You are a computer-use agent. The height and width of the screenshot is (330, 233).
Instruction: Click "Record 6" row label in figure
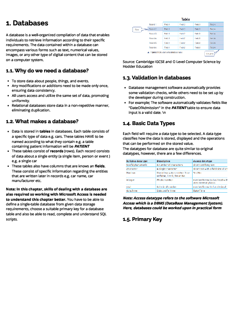pyautogui.click(x=153, y=47)
